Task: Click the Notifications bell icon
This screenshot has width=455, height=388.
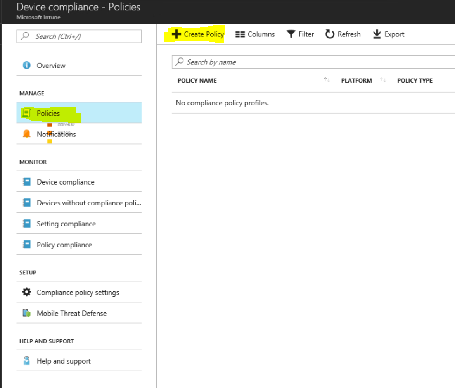Action: (27, 134)
